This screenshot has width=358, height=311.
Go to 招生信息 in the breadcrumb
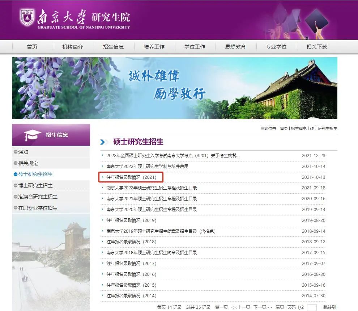[x=299, y=129]
